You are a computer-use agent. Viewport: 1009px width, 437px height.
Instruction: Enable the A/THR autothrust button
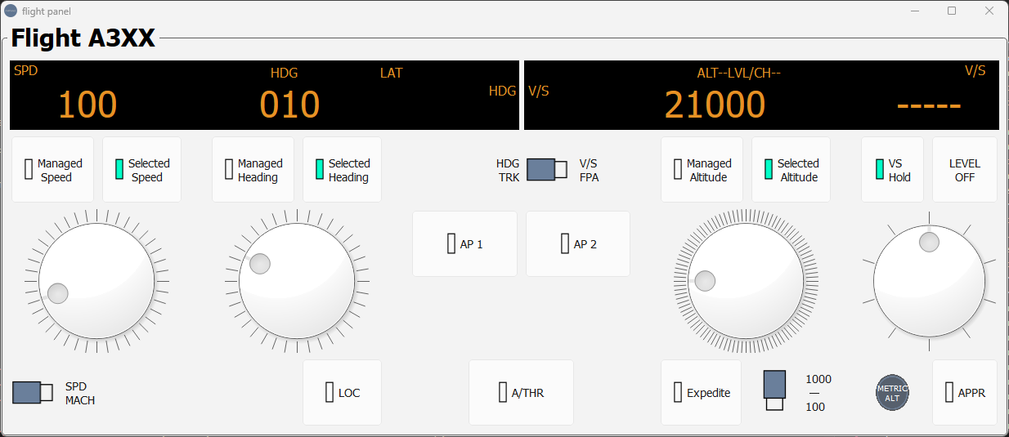coord(521,392)
